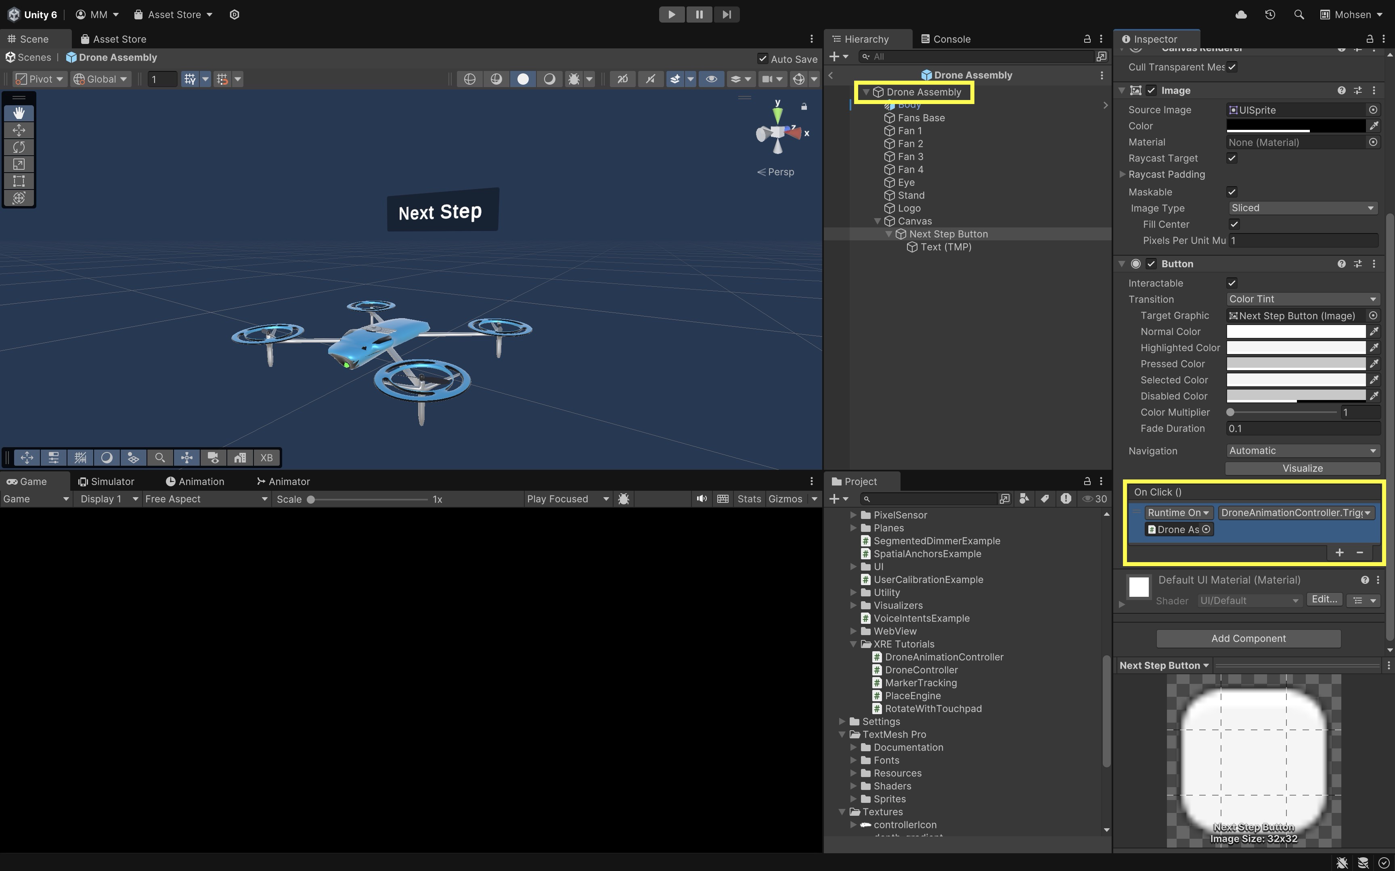Open the Transition Color Tint dropdown
The height and width of the screenshot is (871, 1395).
[x=1302, y=299]
